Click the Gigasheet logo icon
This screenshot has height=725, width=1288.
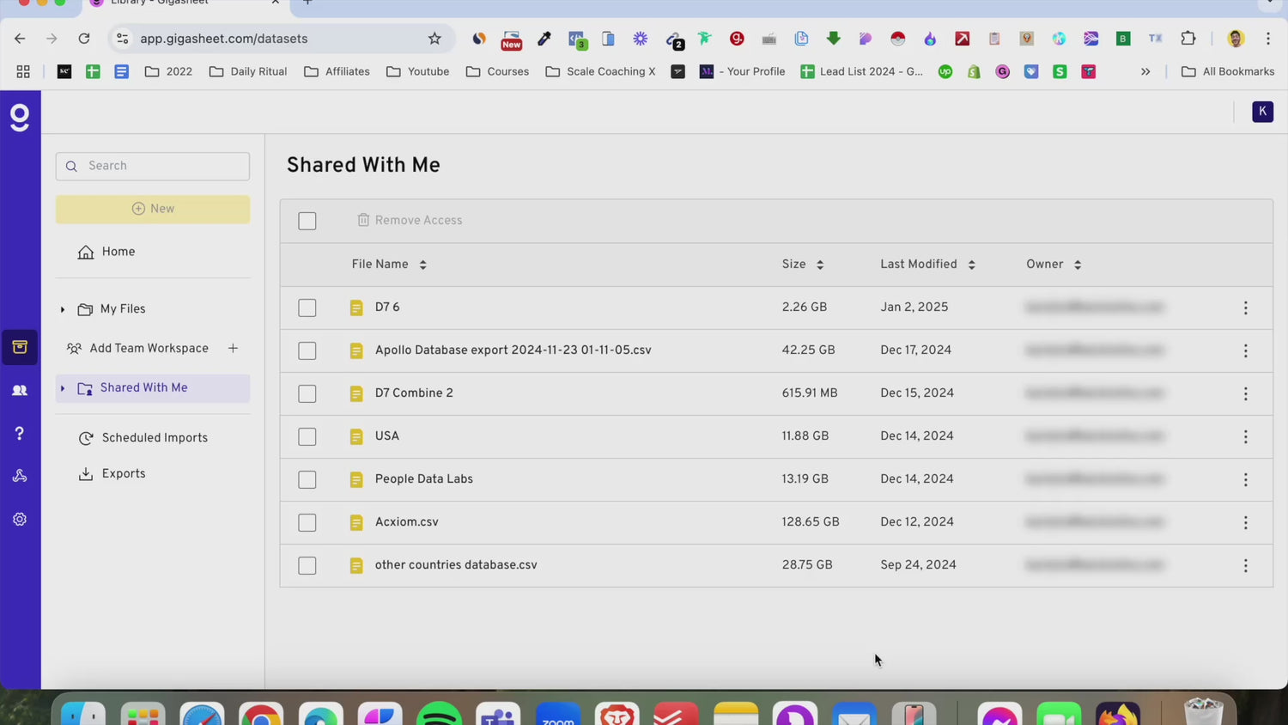[x=20, y=117]
